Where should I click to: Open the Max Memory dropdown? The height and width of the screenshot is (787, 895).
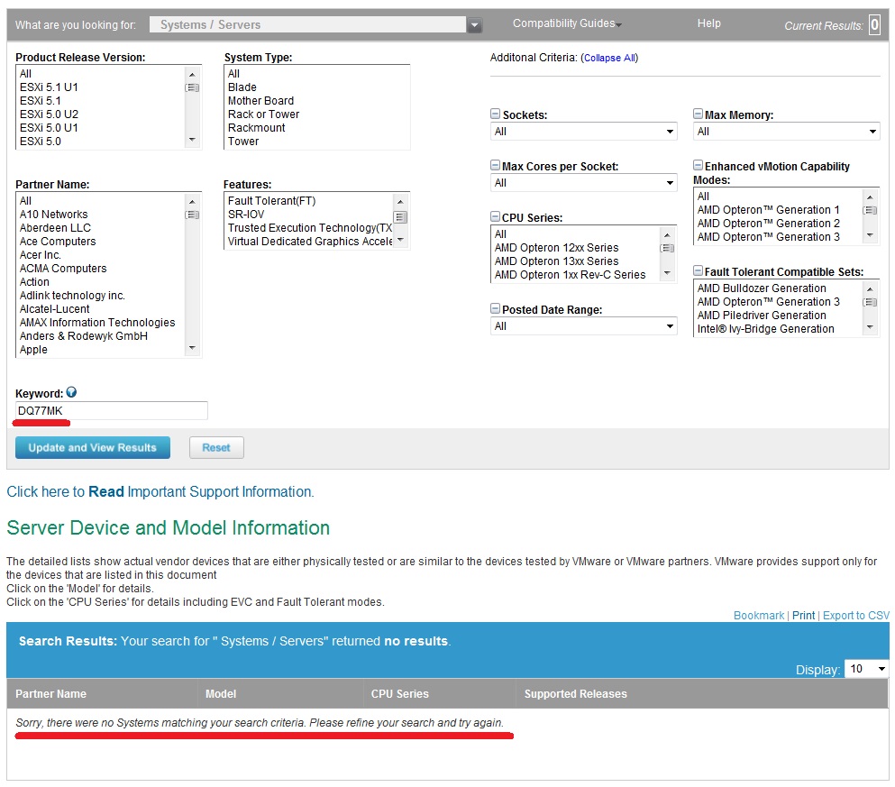click(x=786, y=132)
